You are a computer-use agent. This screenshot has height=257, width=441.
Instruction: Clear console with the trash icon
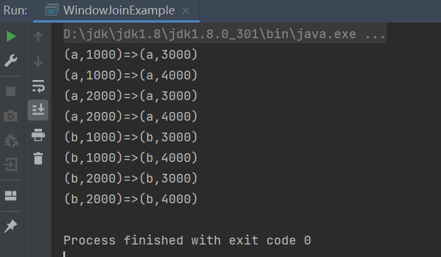(38, 158)
